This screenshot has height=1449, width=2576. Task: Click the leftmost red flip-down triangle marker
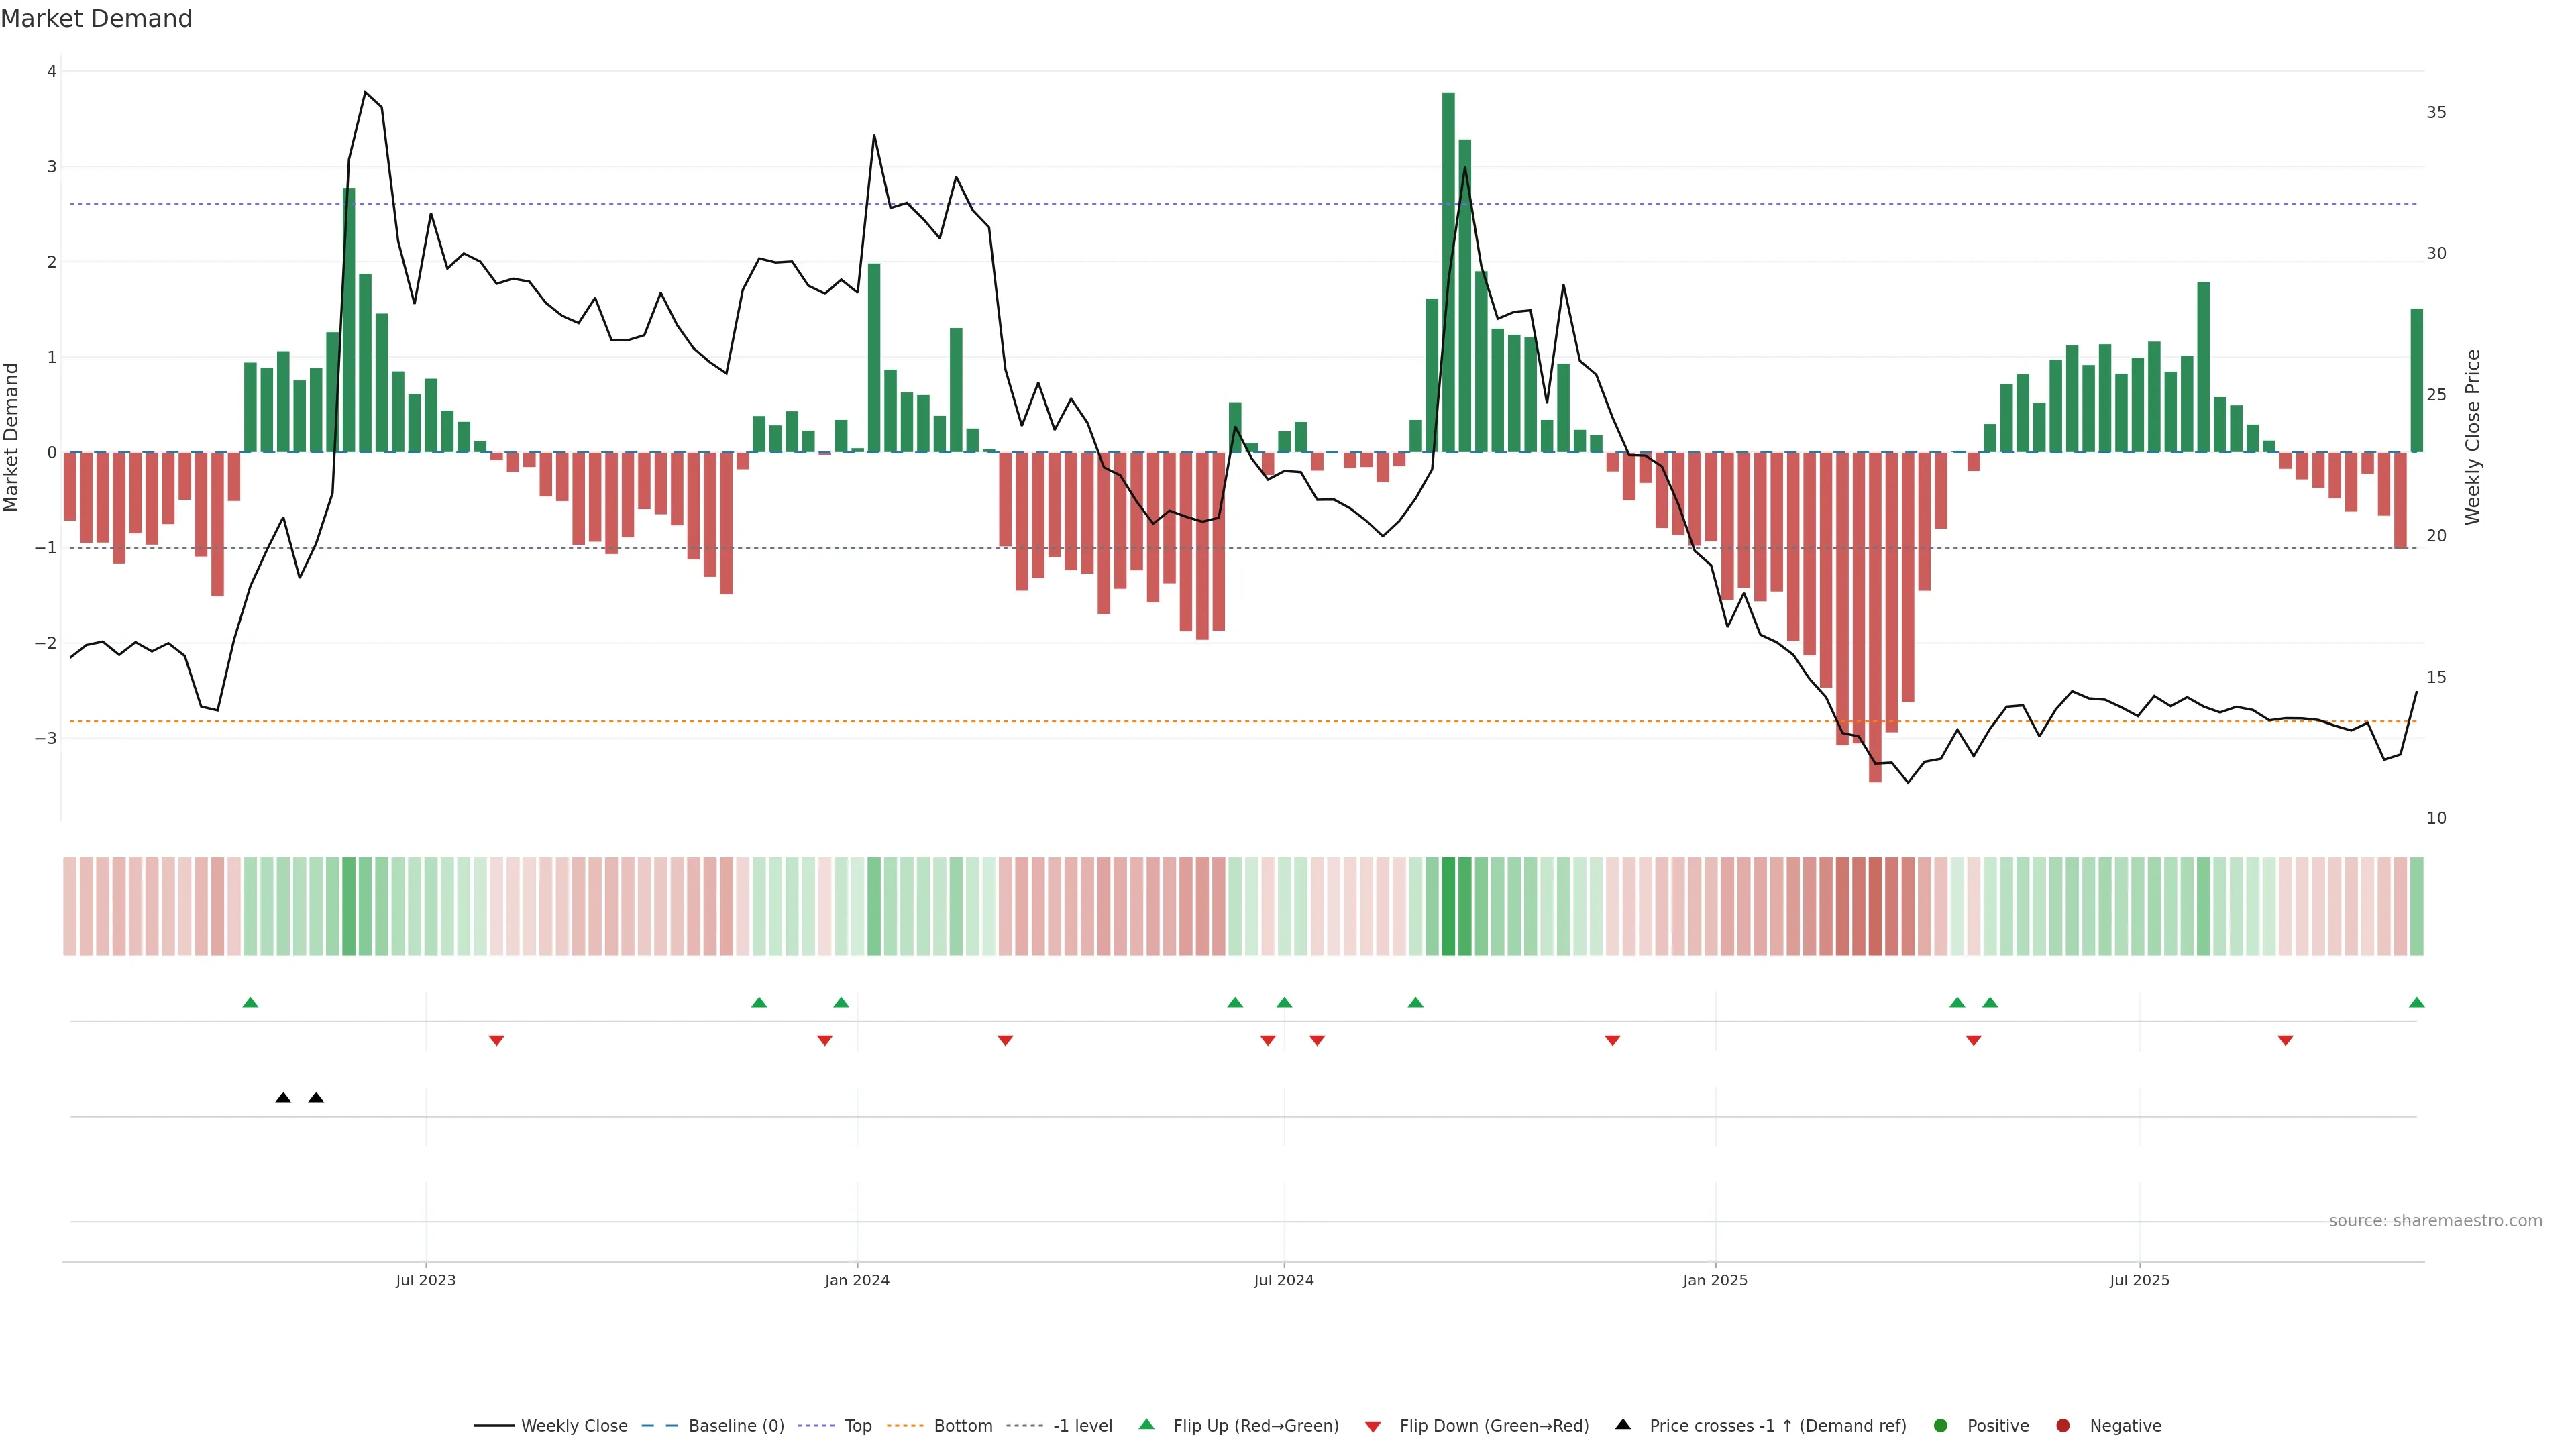pos(496,1041)
